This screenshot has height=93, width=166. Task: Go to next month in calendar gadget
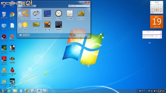coord(162,2)
